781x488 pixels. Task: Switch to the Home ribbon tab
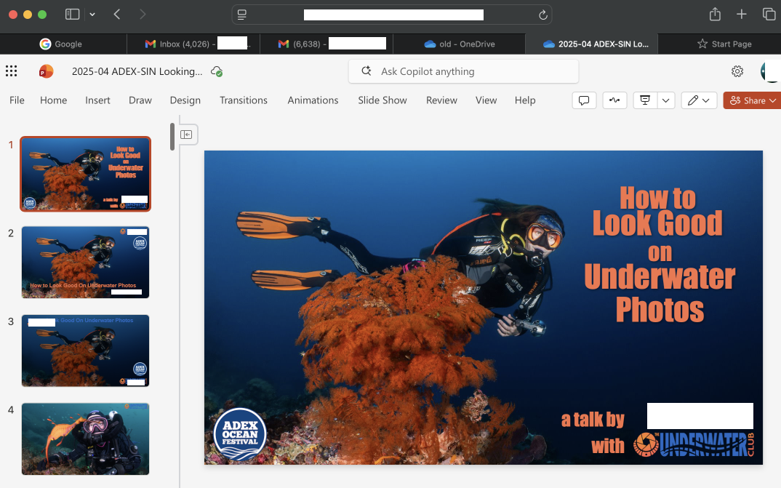pyautogui.click(x=53, y=100)
